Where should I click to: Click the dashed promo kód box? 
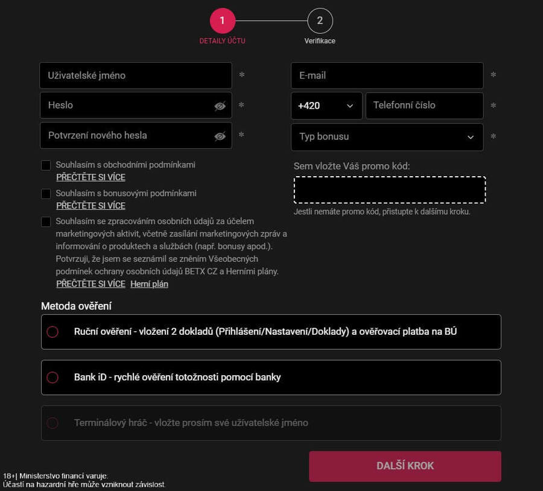[x=390, y=190]
